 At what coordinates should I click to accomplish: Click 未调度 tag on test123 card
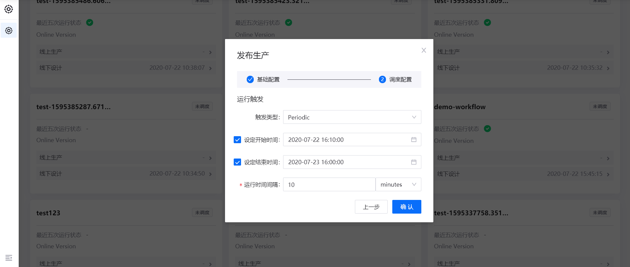pos(202,213)
